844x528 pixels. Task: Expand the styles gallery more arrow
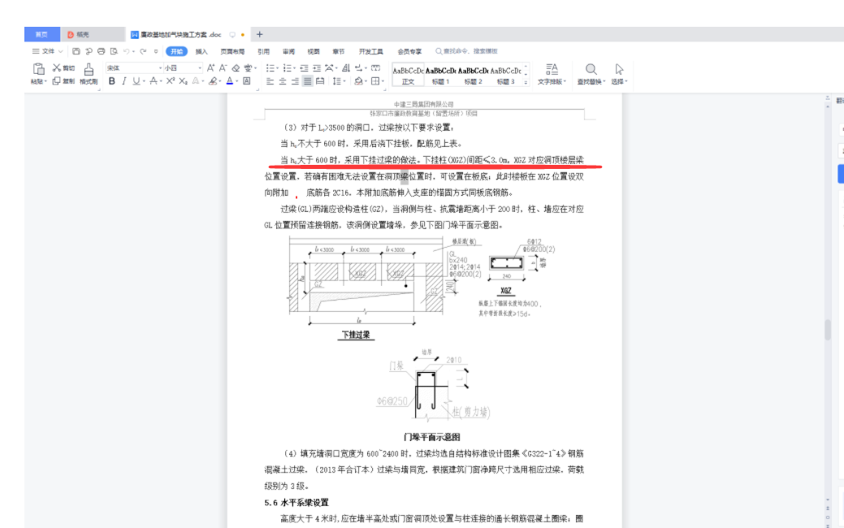[526, 82]
